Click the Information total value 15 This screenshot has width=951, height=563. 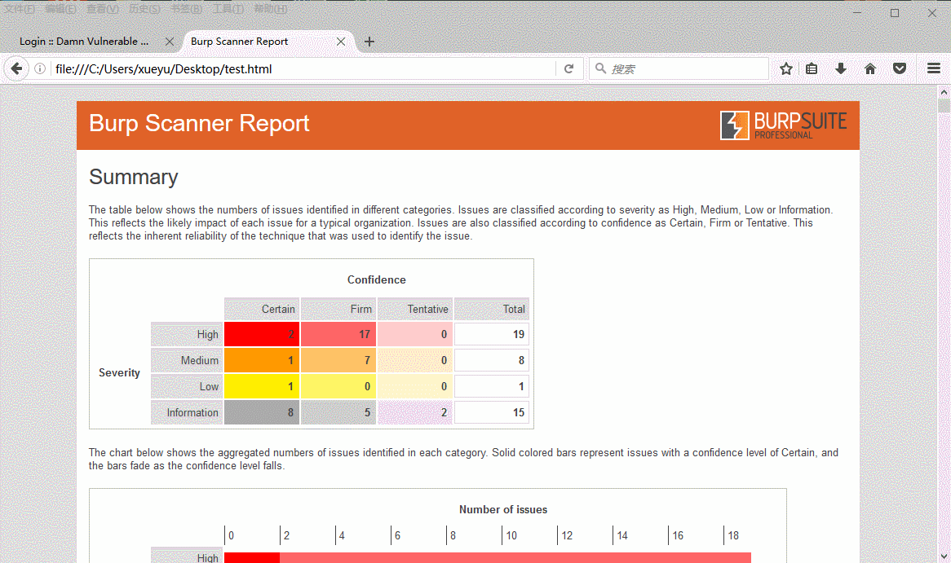pyautogui.click(x=492, y=412)
